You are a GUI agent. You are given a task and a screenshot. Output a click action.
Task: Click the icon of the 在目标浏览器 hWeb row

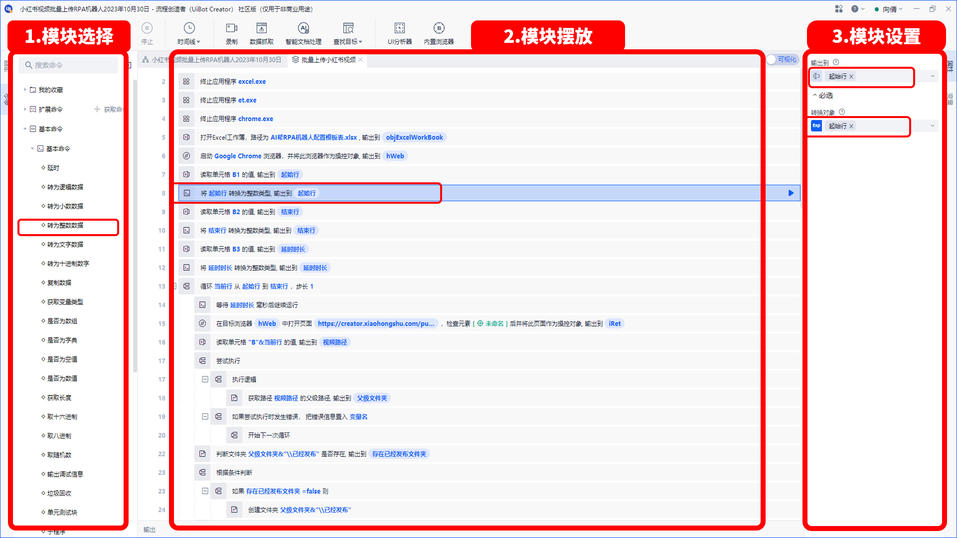(202, 324)
